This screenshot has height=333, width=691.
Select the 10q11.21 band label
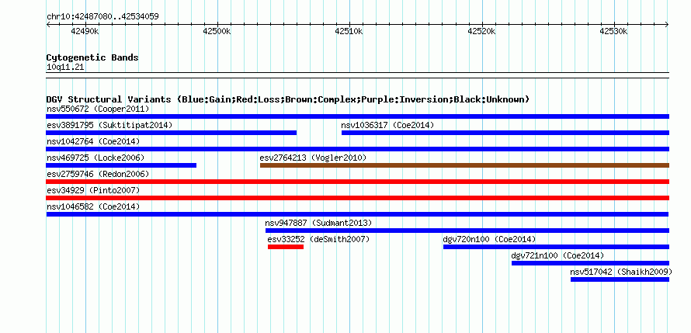coord(65,68)
